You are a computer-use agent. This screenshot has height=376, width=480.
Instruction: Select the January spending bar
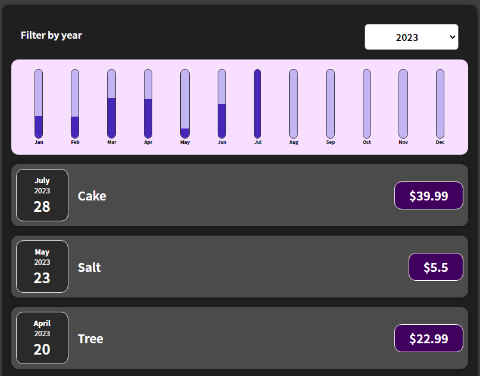click(39, 104)
